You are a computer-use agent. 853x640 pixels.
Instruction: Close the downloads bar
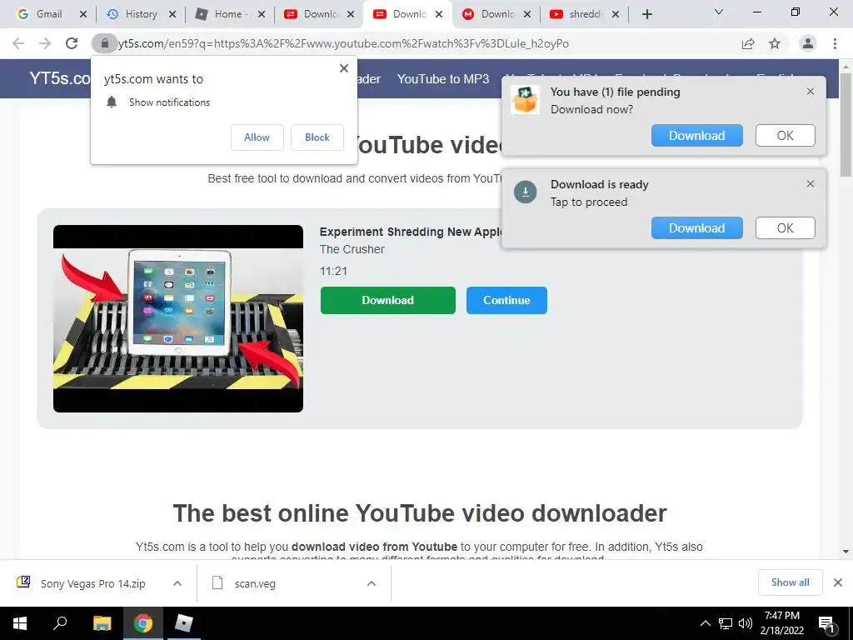pyautogui.click(x=838, y=582)
